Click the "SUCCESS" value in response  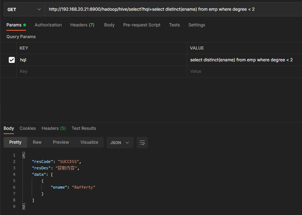68,162
